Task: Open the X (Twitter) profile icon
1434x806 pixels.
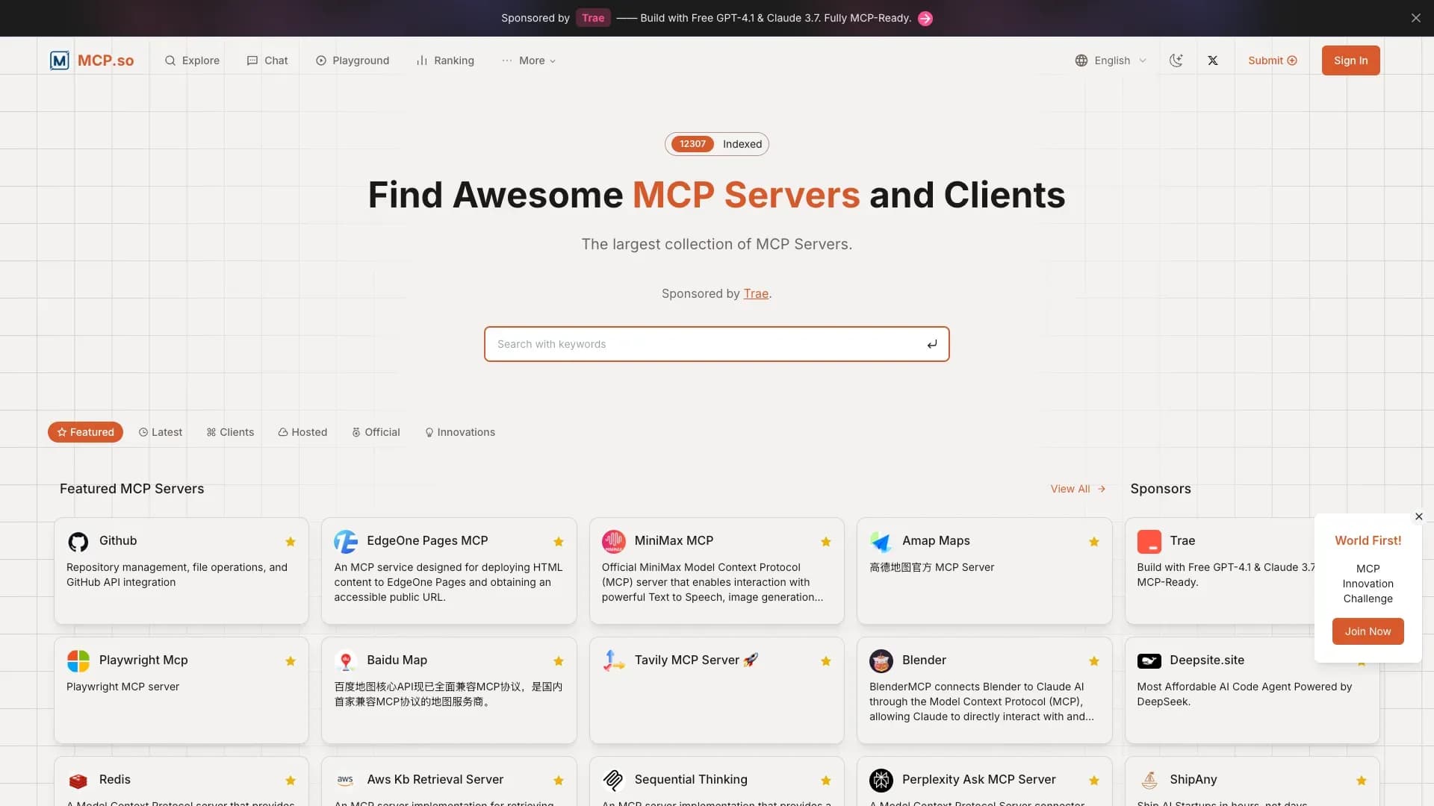Action: [1213, 60]
